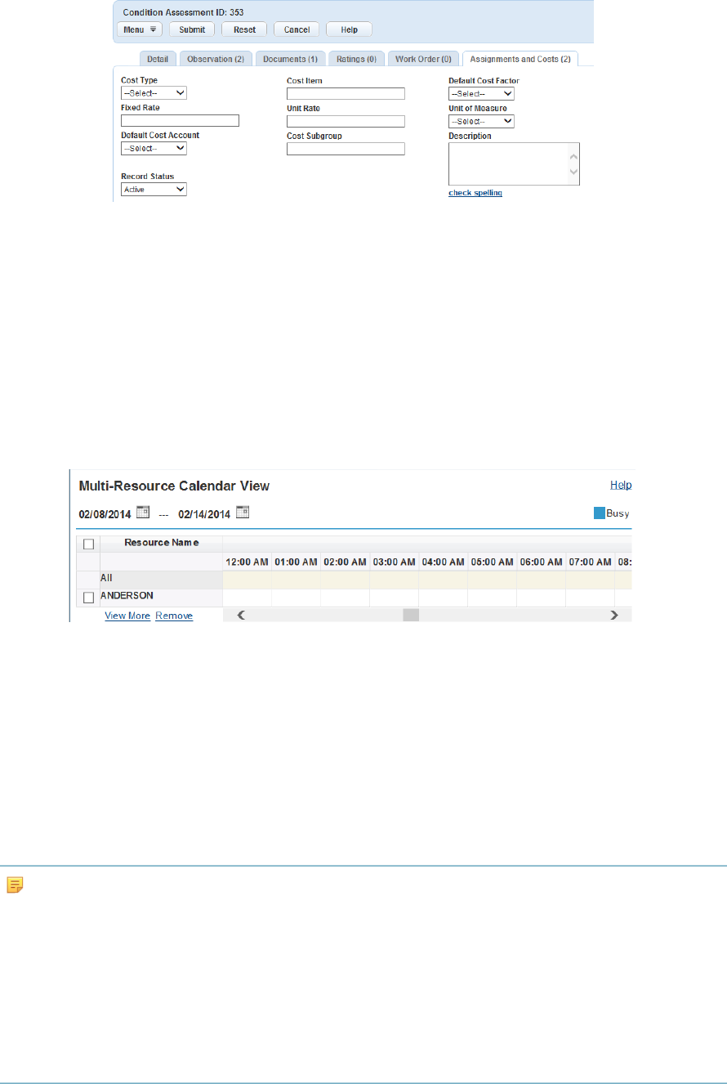
Task: Click the Cost Item input field
Action: tap(346, 93)
